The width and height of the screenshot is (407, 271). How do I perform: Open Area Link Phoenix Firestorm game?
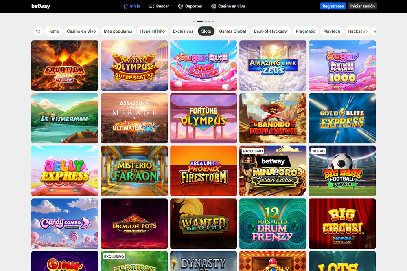(203, 171)
